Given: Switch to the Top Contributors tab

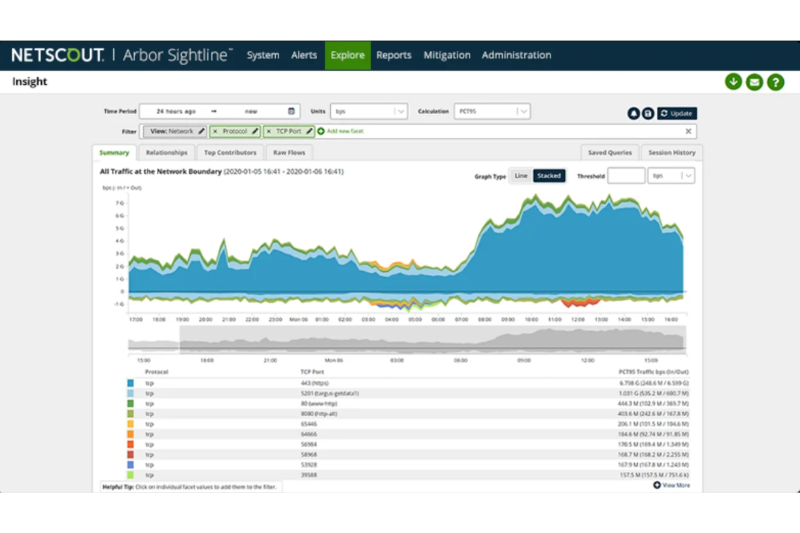Looking at the screenshot, I should click(x=230, y=152).
